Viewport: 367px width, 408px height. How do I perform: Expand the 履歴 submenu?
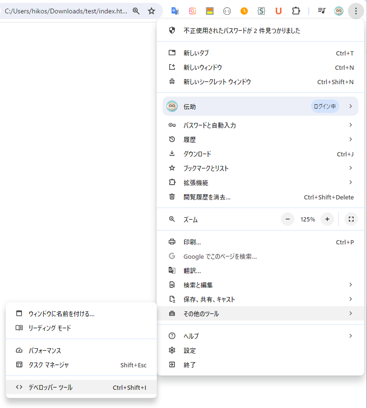click(x=260, y=140)
